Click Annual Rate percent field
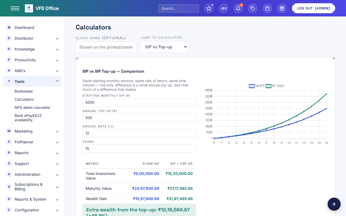346x216 pixels. 139,133
